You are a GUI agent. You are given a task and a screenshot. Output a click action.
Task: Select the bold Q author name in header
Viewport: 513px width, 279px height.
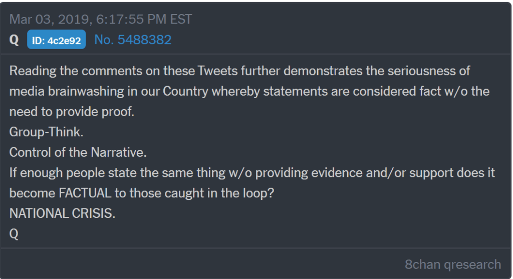coord(14,40)
